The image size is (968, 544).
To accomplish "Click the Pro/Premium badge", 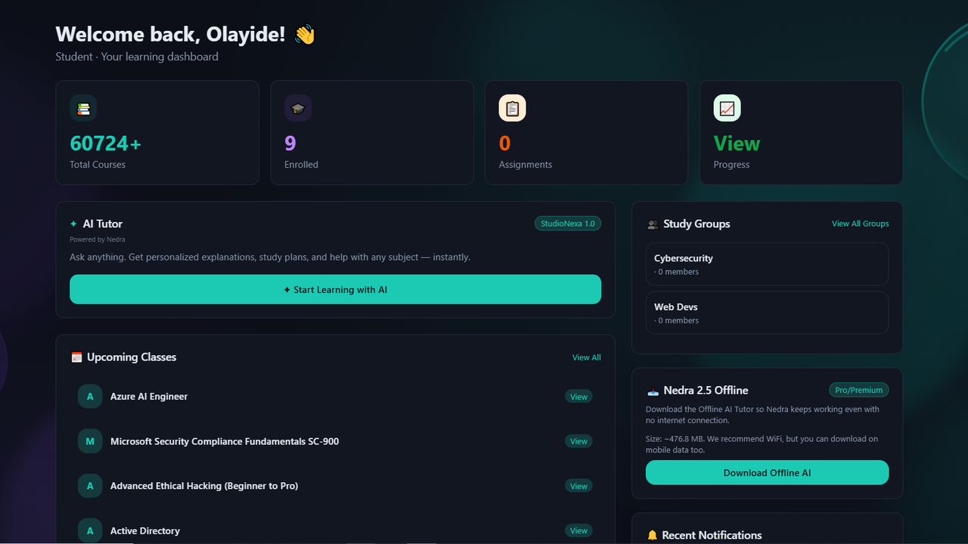I will pyautogui.click(x=858, y=390).
